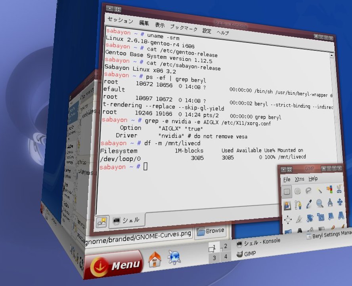Switch to the GIMP taskbar entry
Viewport: 352px width, 286px height.
[x=246, y=254]
